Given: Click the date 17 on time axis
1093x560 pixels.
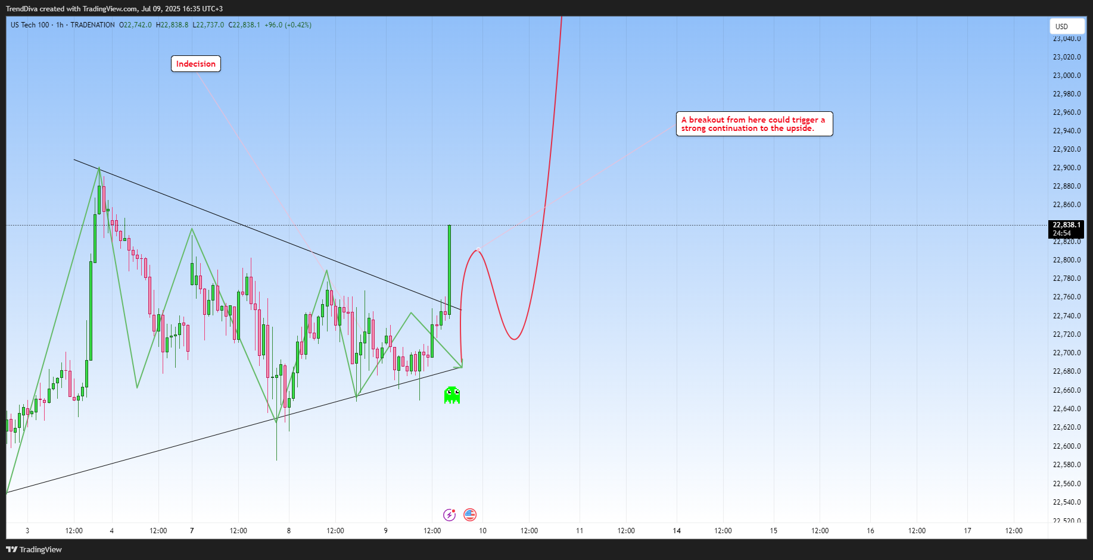Looking at the screenshot, I should coord(967,531).
